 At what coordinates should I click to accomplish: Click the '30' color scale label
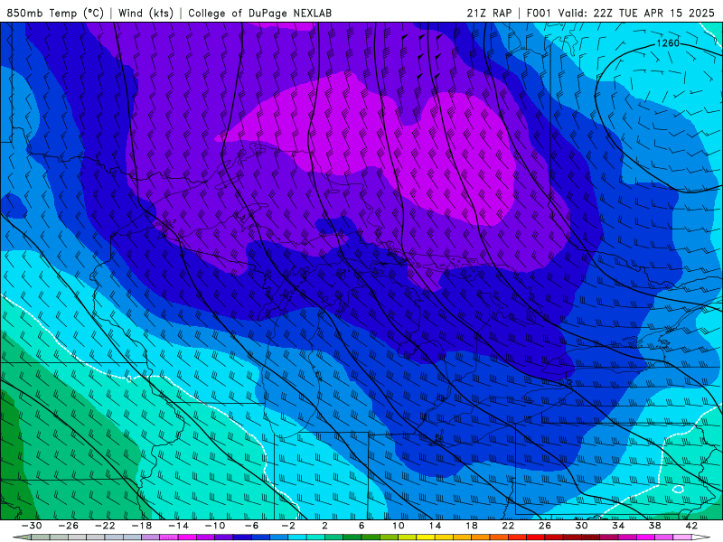(581, 526)
